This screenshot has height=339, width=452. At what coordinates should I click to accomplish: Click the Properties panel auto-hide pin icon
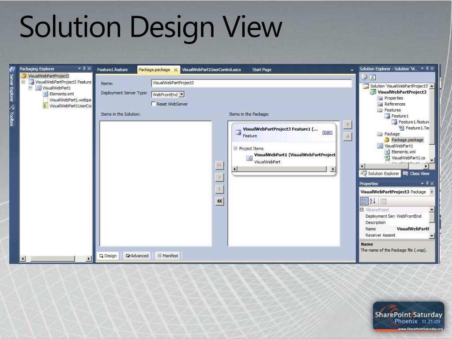pyautogui.click(x=427, y=183)
